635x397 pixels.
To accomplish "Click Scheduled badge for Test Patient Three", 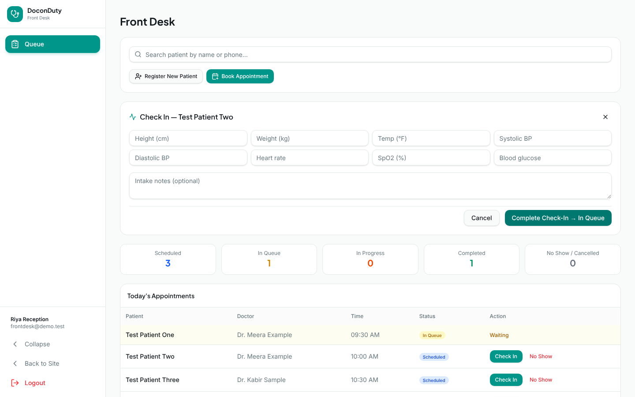I will click(x=434, y=380).
